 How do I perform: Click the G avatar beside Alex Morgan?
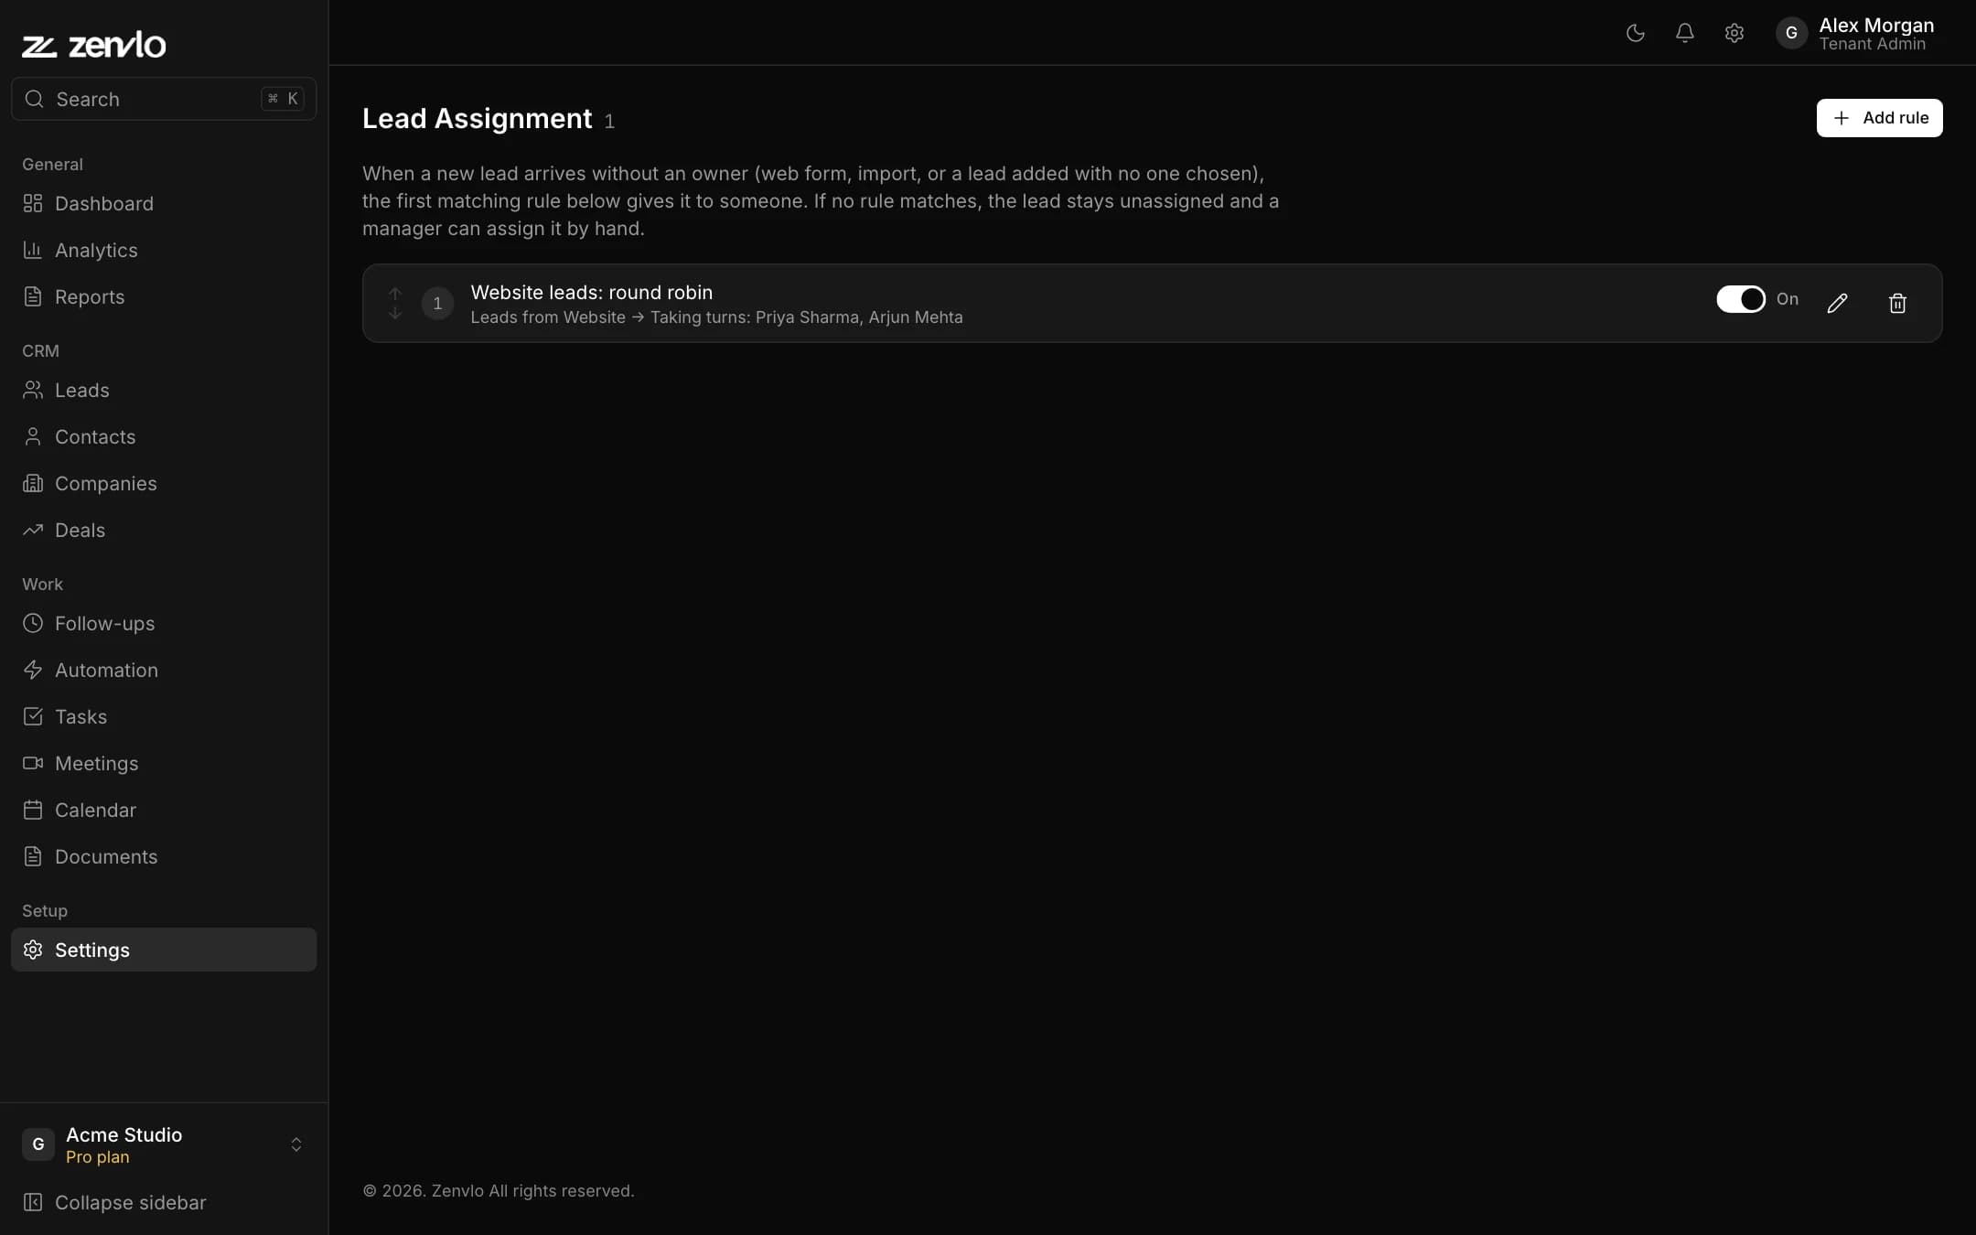(1791, 33)
